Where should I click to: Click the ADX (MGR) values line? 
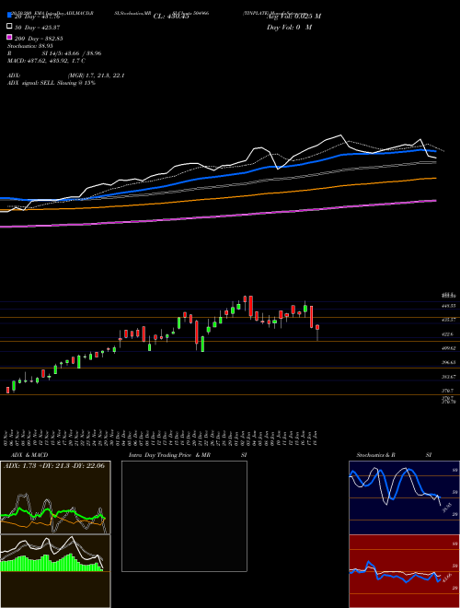66,76
